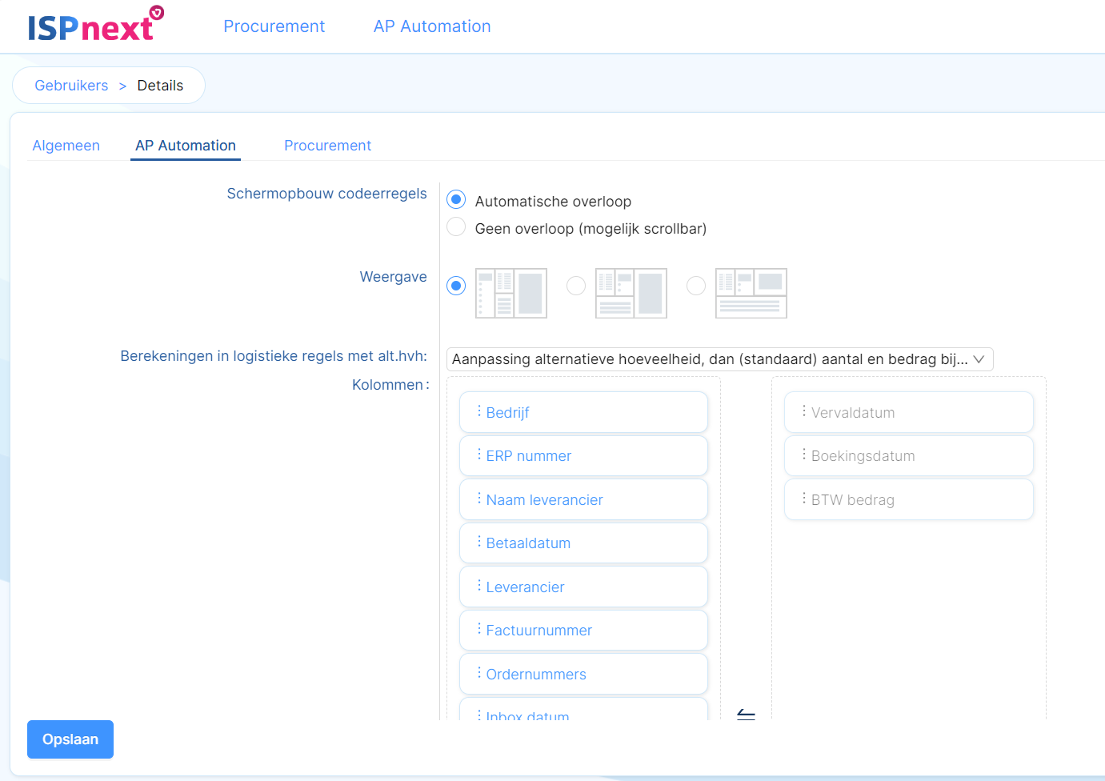Select Geen overloop radio button
Viewport: 1105px width, 781px height.
(x=456, y=227)
